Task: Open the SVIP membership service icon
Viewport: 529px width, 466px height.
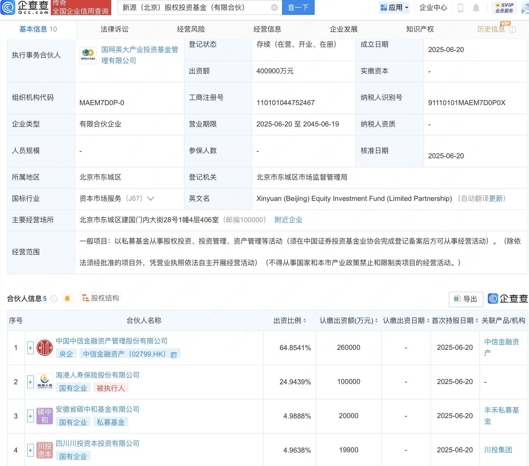Action: pyautogui.click(x=504, y=8)
